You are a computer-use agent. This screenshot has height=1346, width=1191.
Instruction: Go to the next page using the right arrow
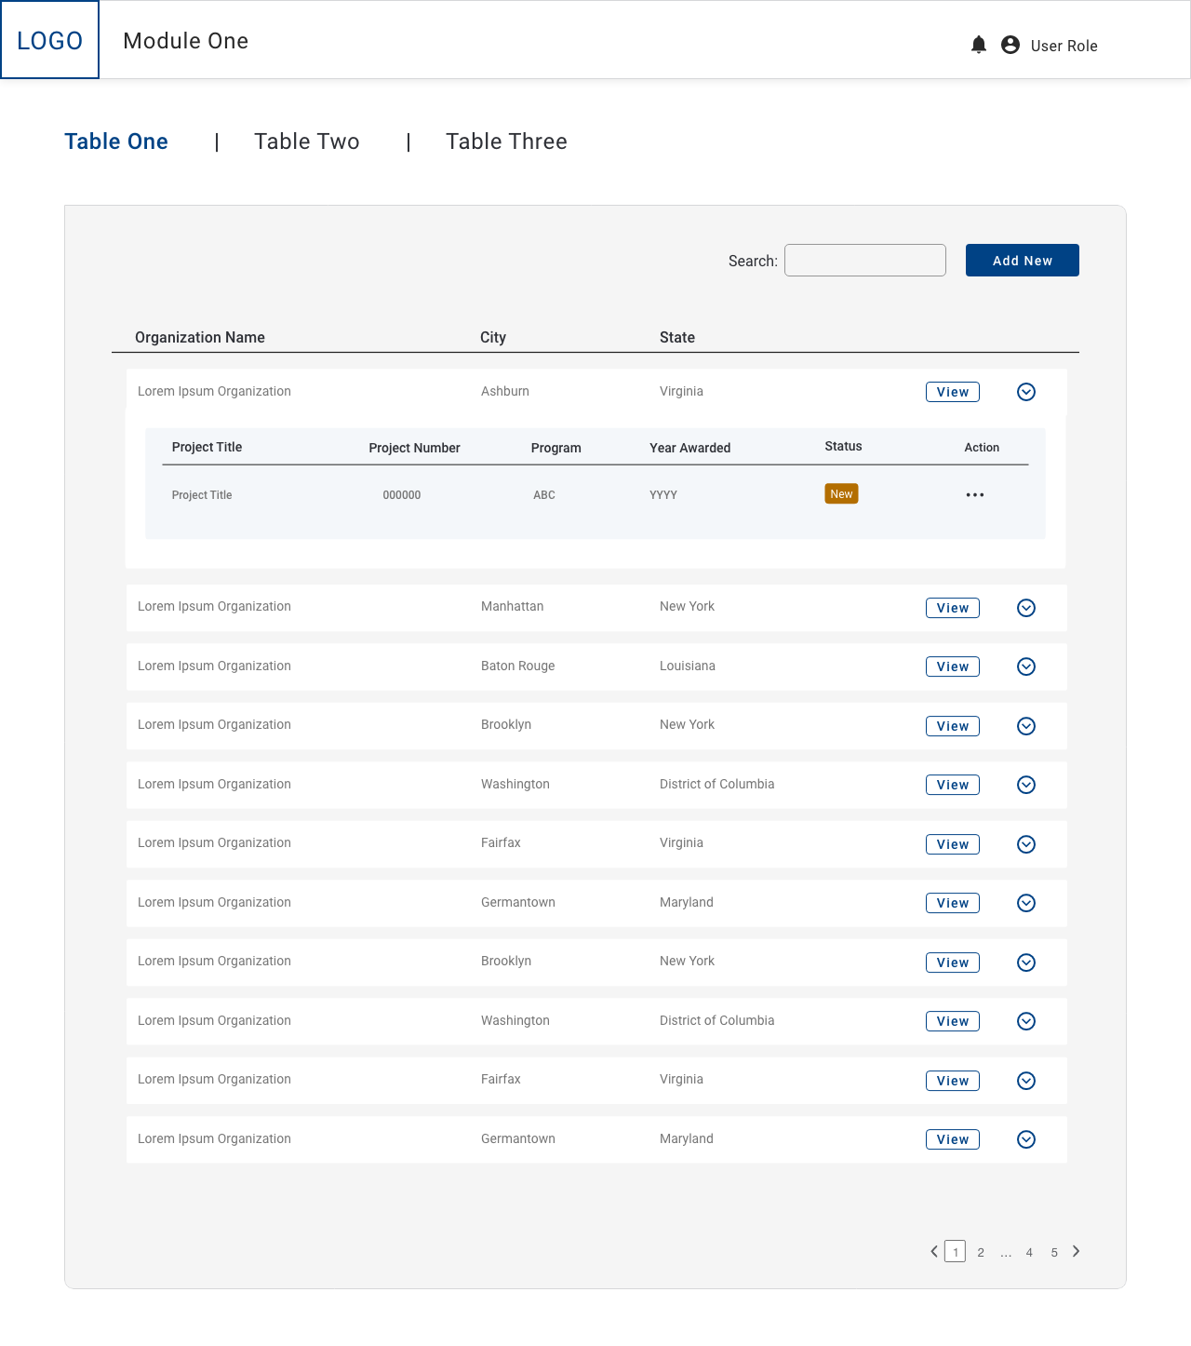pos(1077,1252)
